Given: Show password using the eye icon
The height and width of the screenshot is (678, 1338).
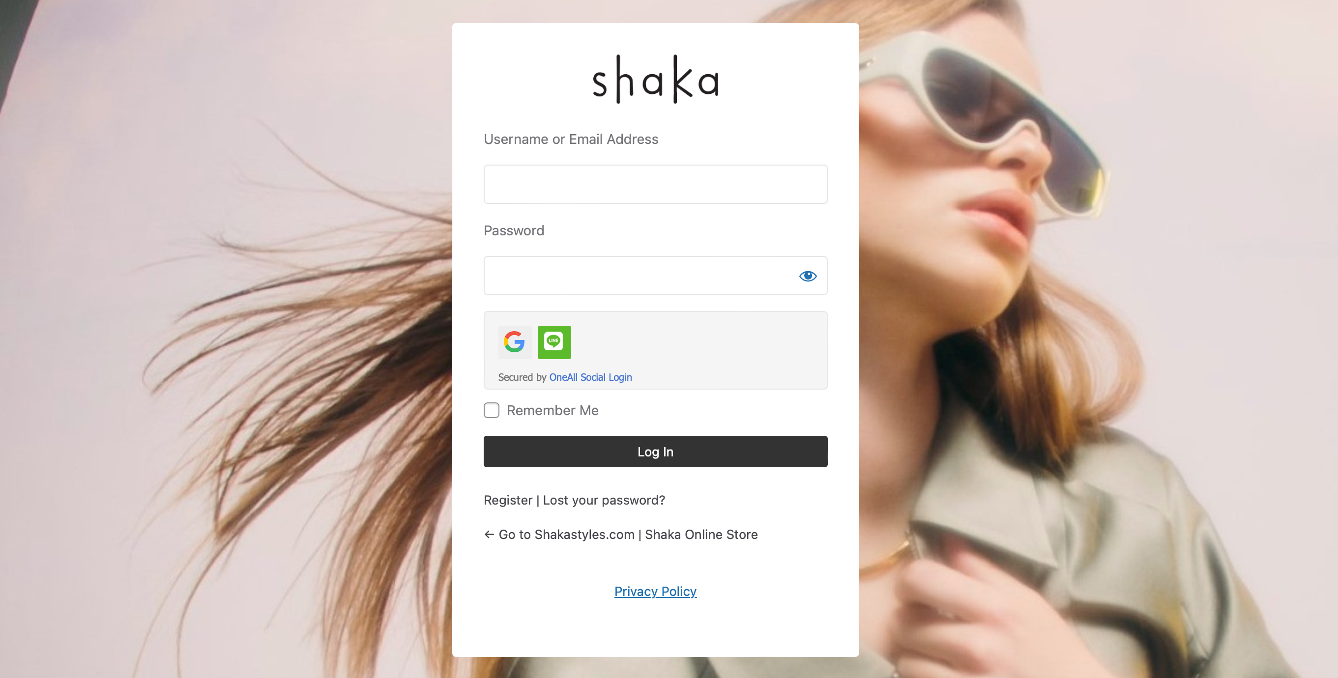Looking at the screenshot, I should click(808, 276).
